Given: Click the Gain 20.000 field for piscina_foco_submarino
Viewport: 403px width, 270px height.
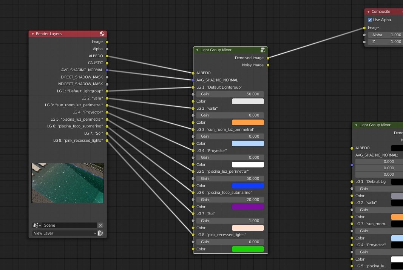Looking at the screenshot, I should click(230, 200).
